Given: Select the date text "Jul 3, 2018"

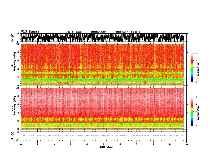Looking at the screenshot, I should pos(74,32).
